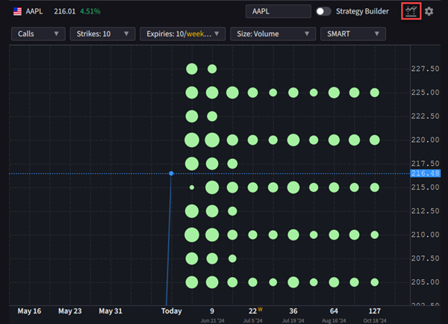448x324 pixels.
Task: Click the AAPL symbol input field
Action: coord(279,11)
